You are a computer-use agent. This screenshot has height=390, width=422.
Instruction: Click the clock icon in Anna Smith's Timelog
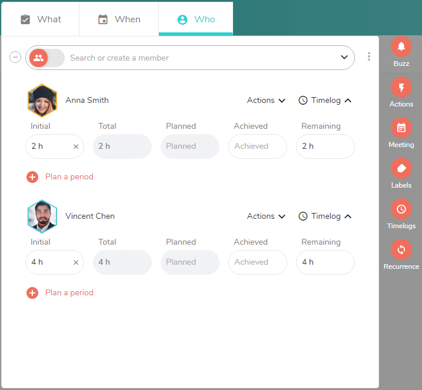(x=303, y=101)
